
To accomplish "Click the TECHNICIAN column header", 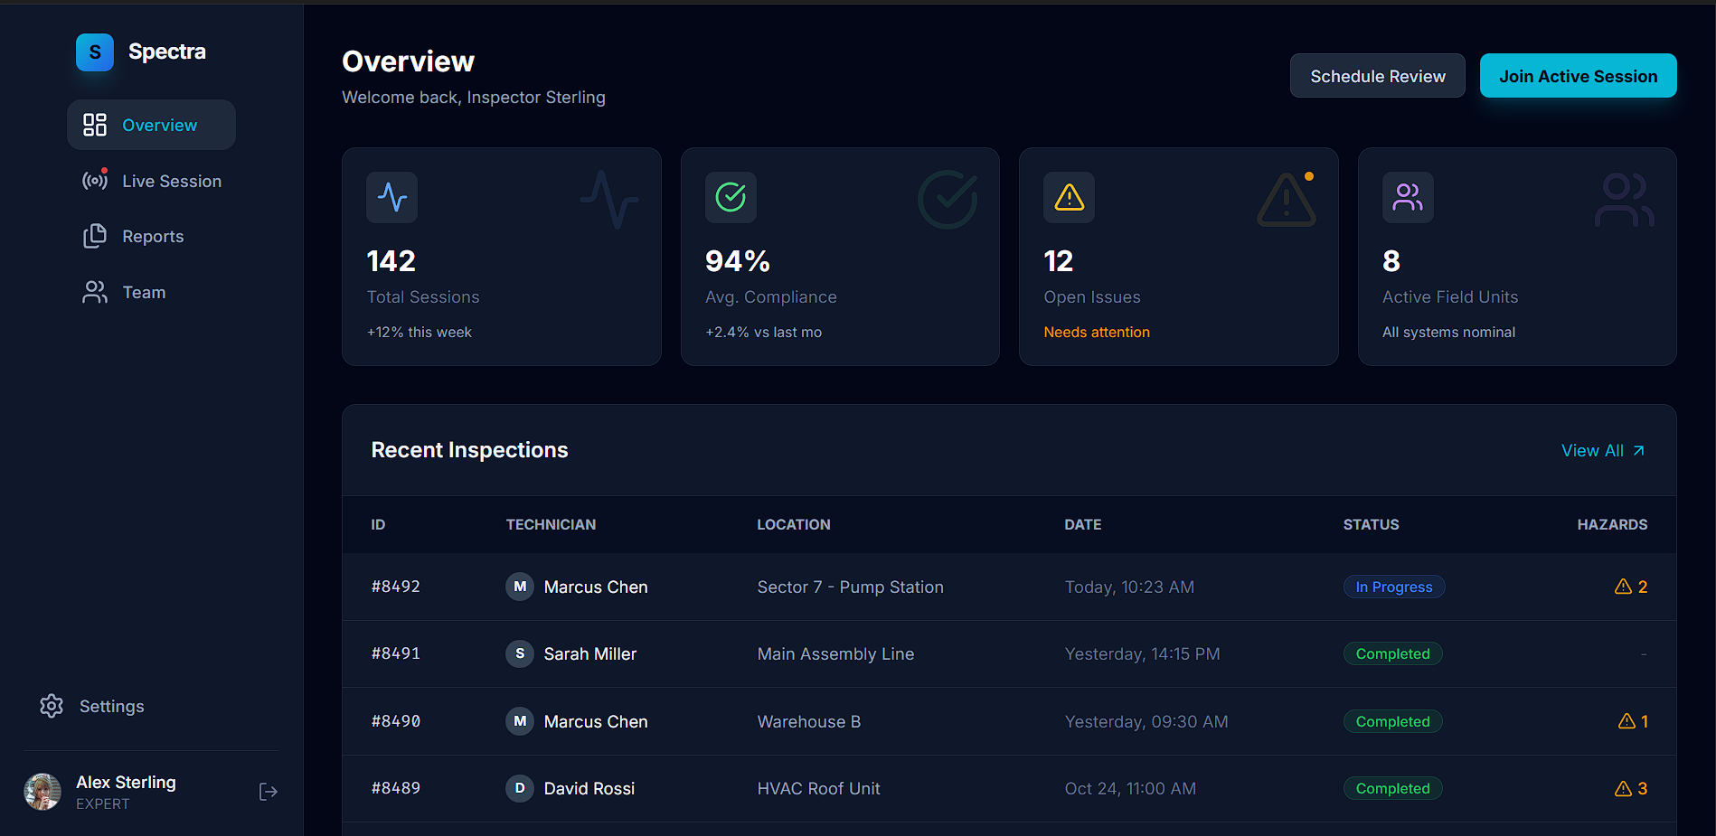I will click(551, 524).
